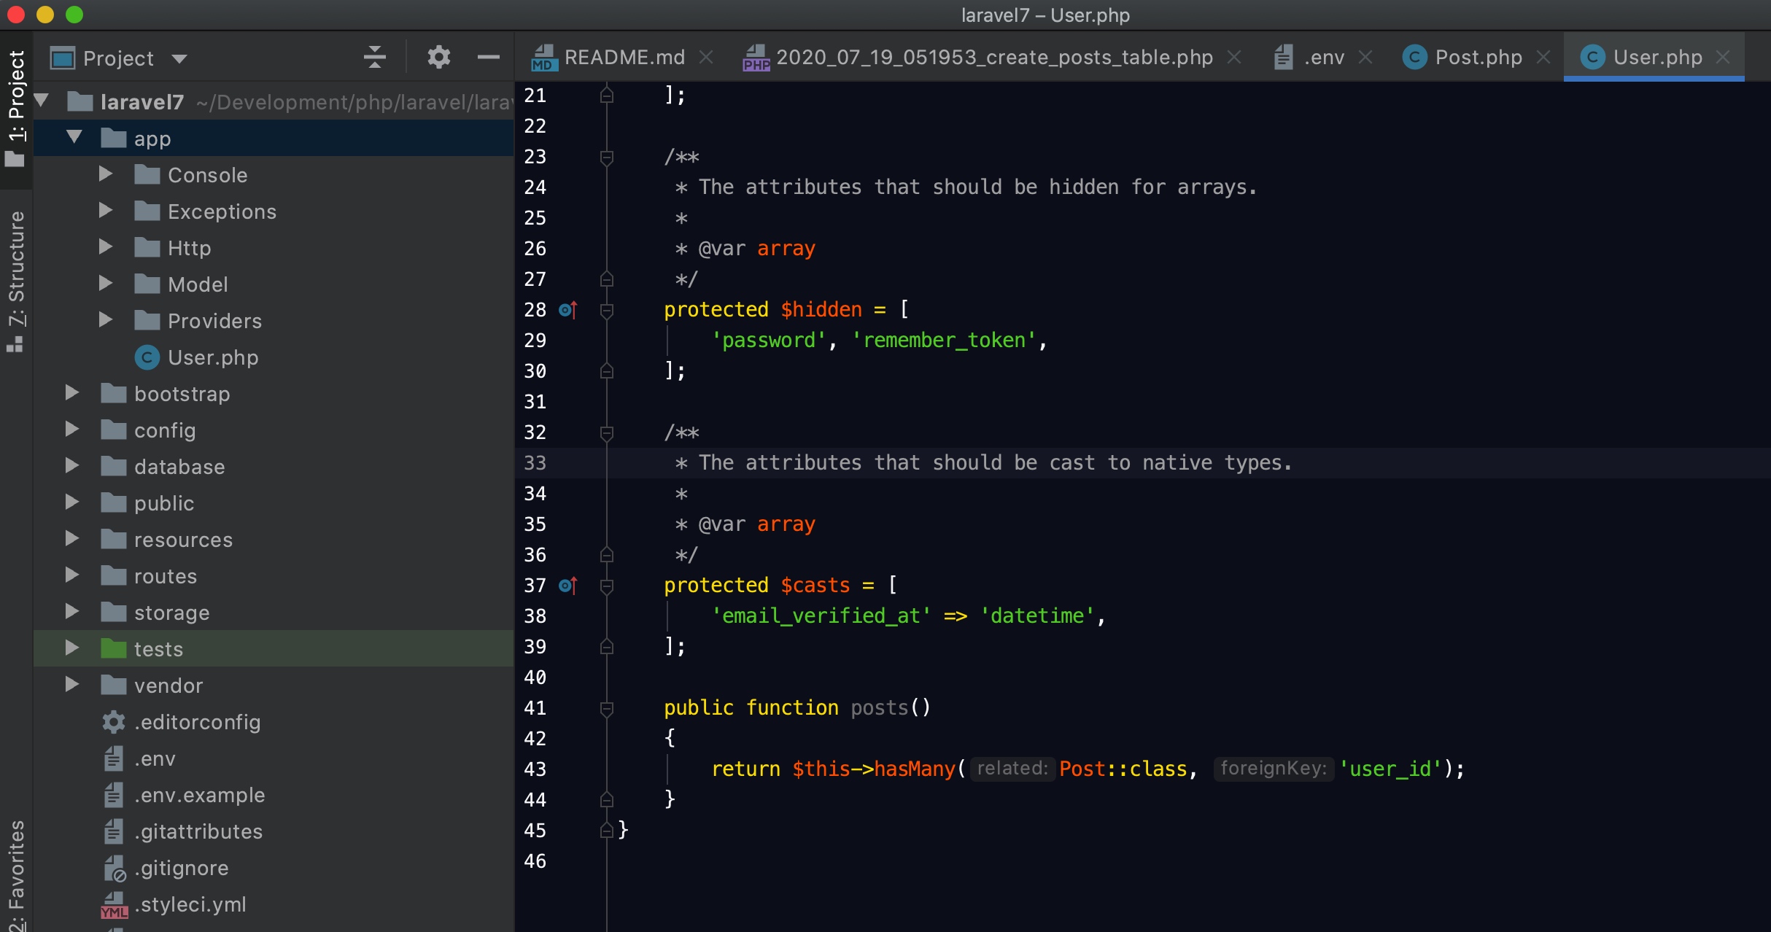Expand the Model folder
The image size is (1771, 932).
pos(106,283)
